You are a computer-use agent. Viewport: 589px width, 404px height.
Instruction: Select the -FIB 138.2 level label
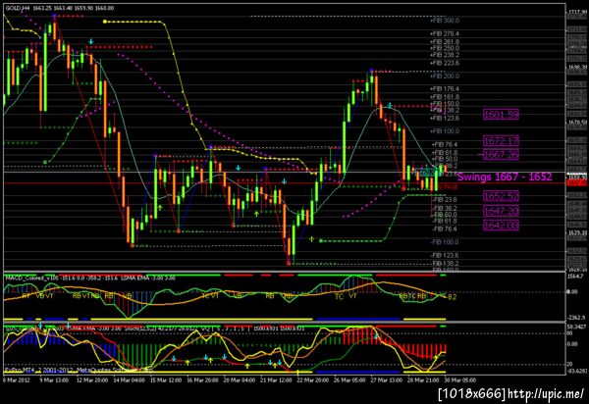pyautogui.click(x=445, y=264)
